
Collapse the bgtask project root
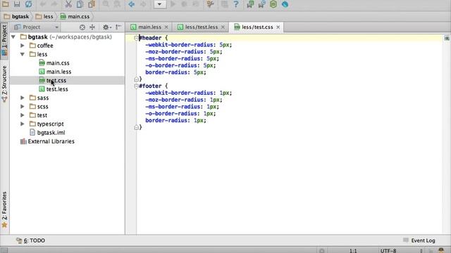tap(13, 37)
